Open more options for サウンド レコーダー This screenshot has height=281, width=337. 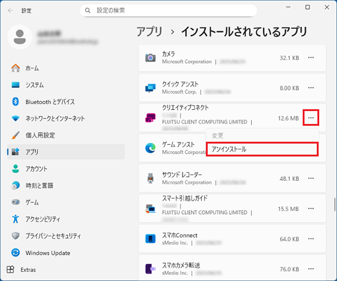tap(311, 178)
